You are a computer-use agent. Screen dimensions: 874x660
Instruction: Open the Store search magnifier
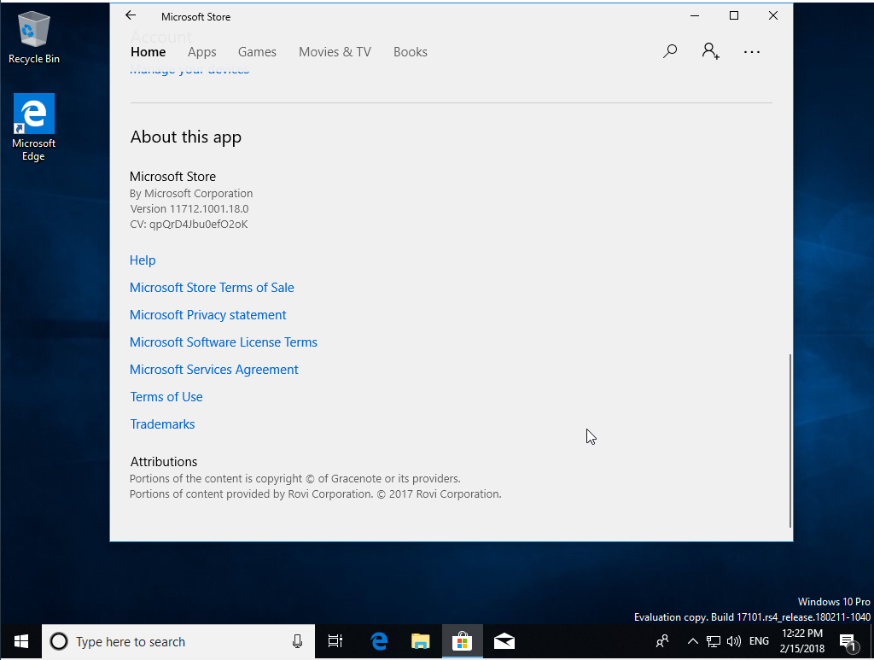coord(670,51)
